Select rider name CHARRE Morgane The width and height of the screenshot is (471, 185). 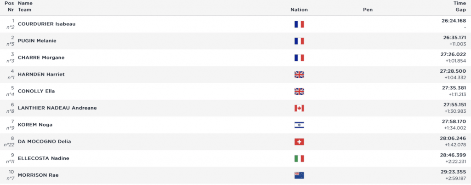[41, 58]
